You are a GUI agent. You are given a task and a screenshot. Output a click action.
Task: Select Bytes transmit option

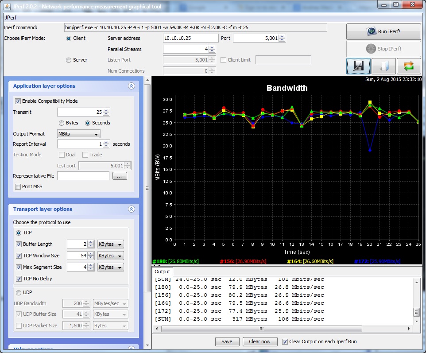[62, 123]
